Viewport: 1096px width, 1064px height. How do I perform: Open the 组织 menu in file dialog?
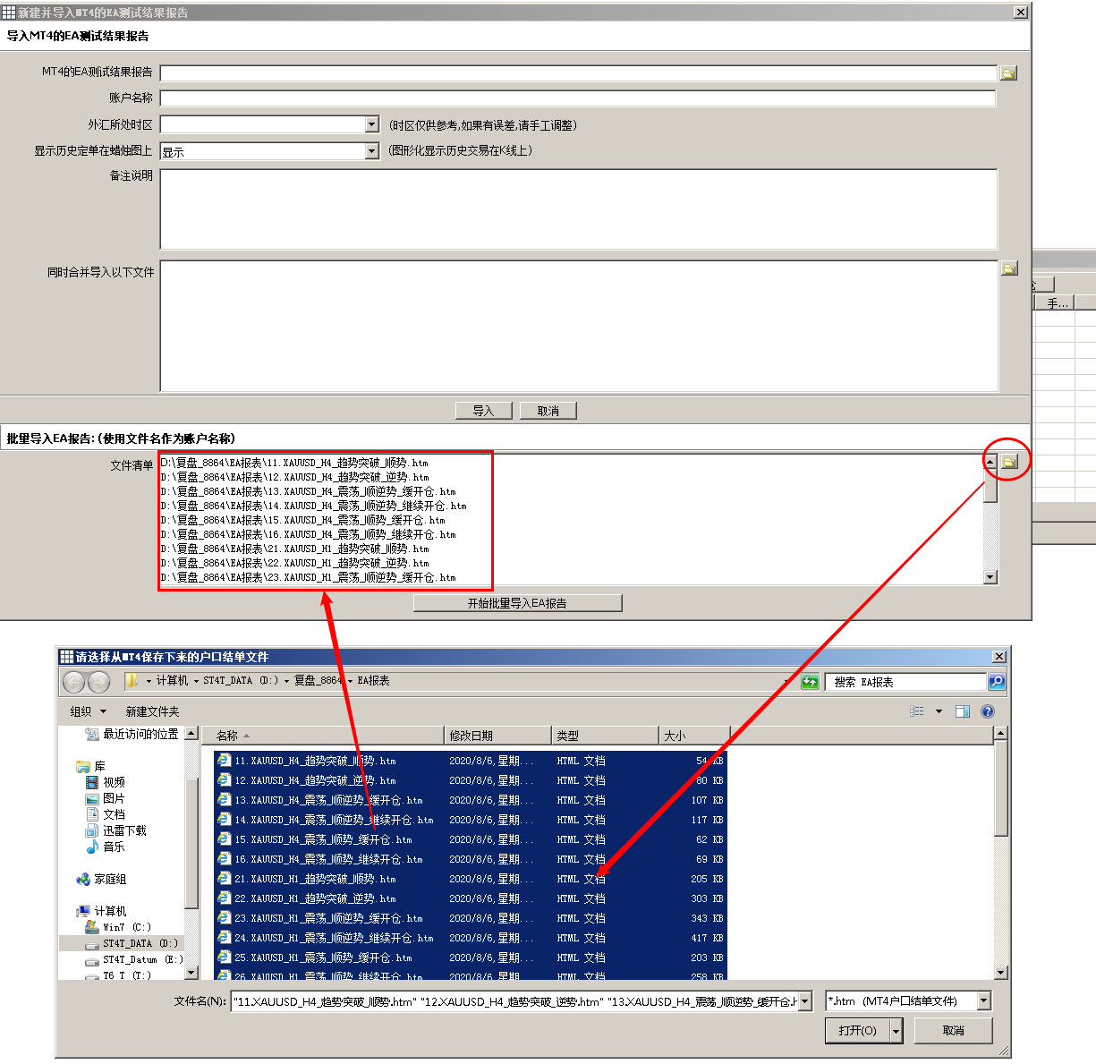(x=88, y=711)
